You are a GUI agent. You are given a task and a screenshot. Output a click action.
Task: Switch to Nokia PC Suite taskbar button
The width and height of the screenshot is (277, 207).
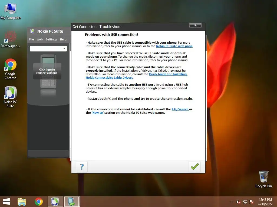55,202
